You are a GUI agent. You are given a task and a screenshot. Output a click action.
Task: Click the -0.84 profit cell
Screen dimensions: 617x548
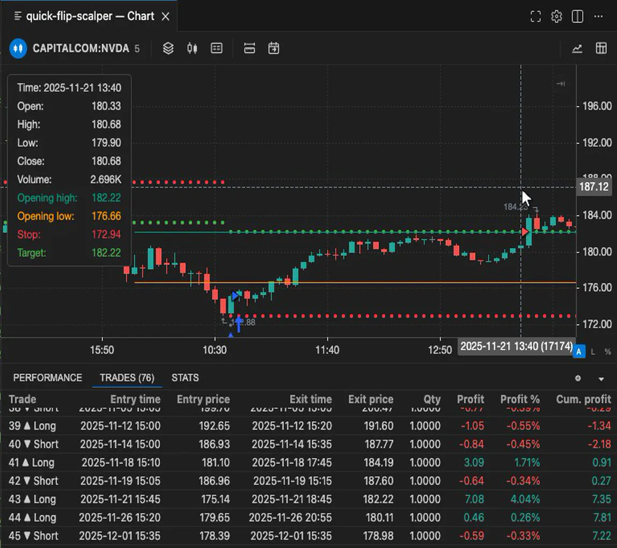coord(472,444)
